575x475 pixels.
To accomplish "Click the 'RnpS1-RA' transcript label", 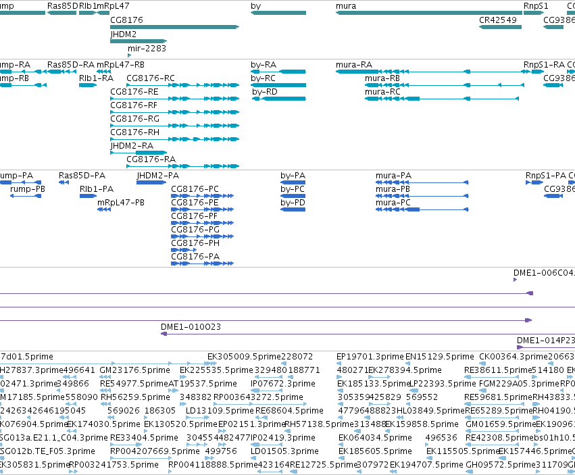I will tap(544, 65).
